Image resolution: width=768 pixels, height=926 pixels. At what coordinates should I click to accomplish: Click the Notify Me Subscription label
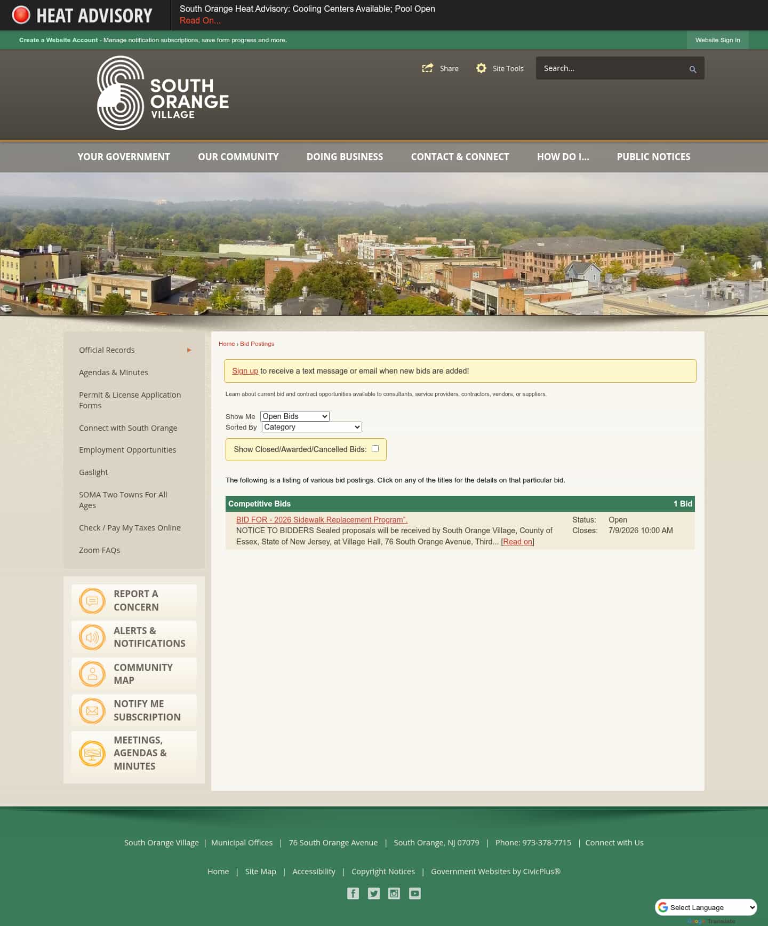(x=147, y=710)
